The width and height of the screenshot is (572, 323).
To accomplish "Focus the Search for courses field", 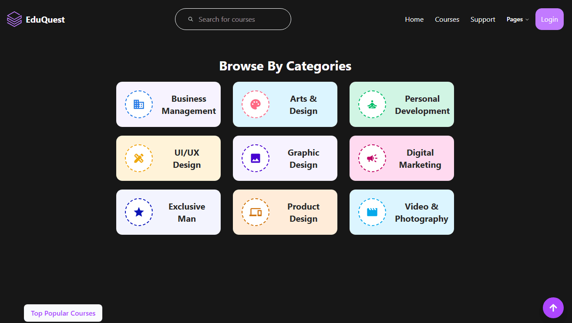I will tap(239, 19).
